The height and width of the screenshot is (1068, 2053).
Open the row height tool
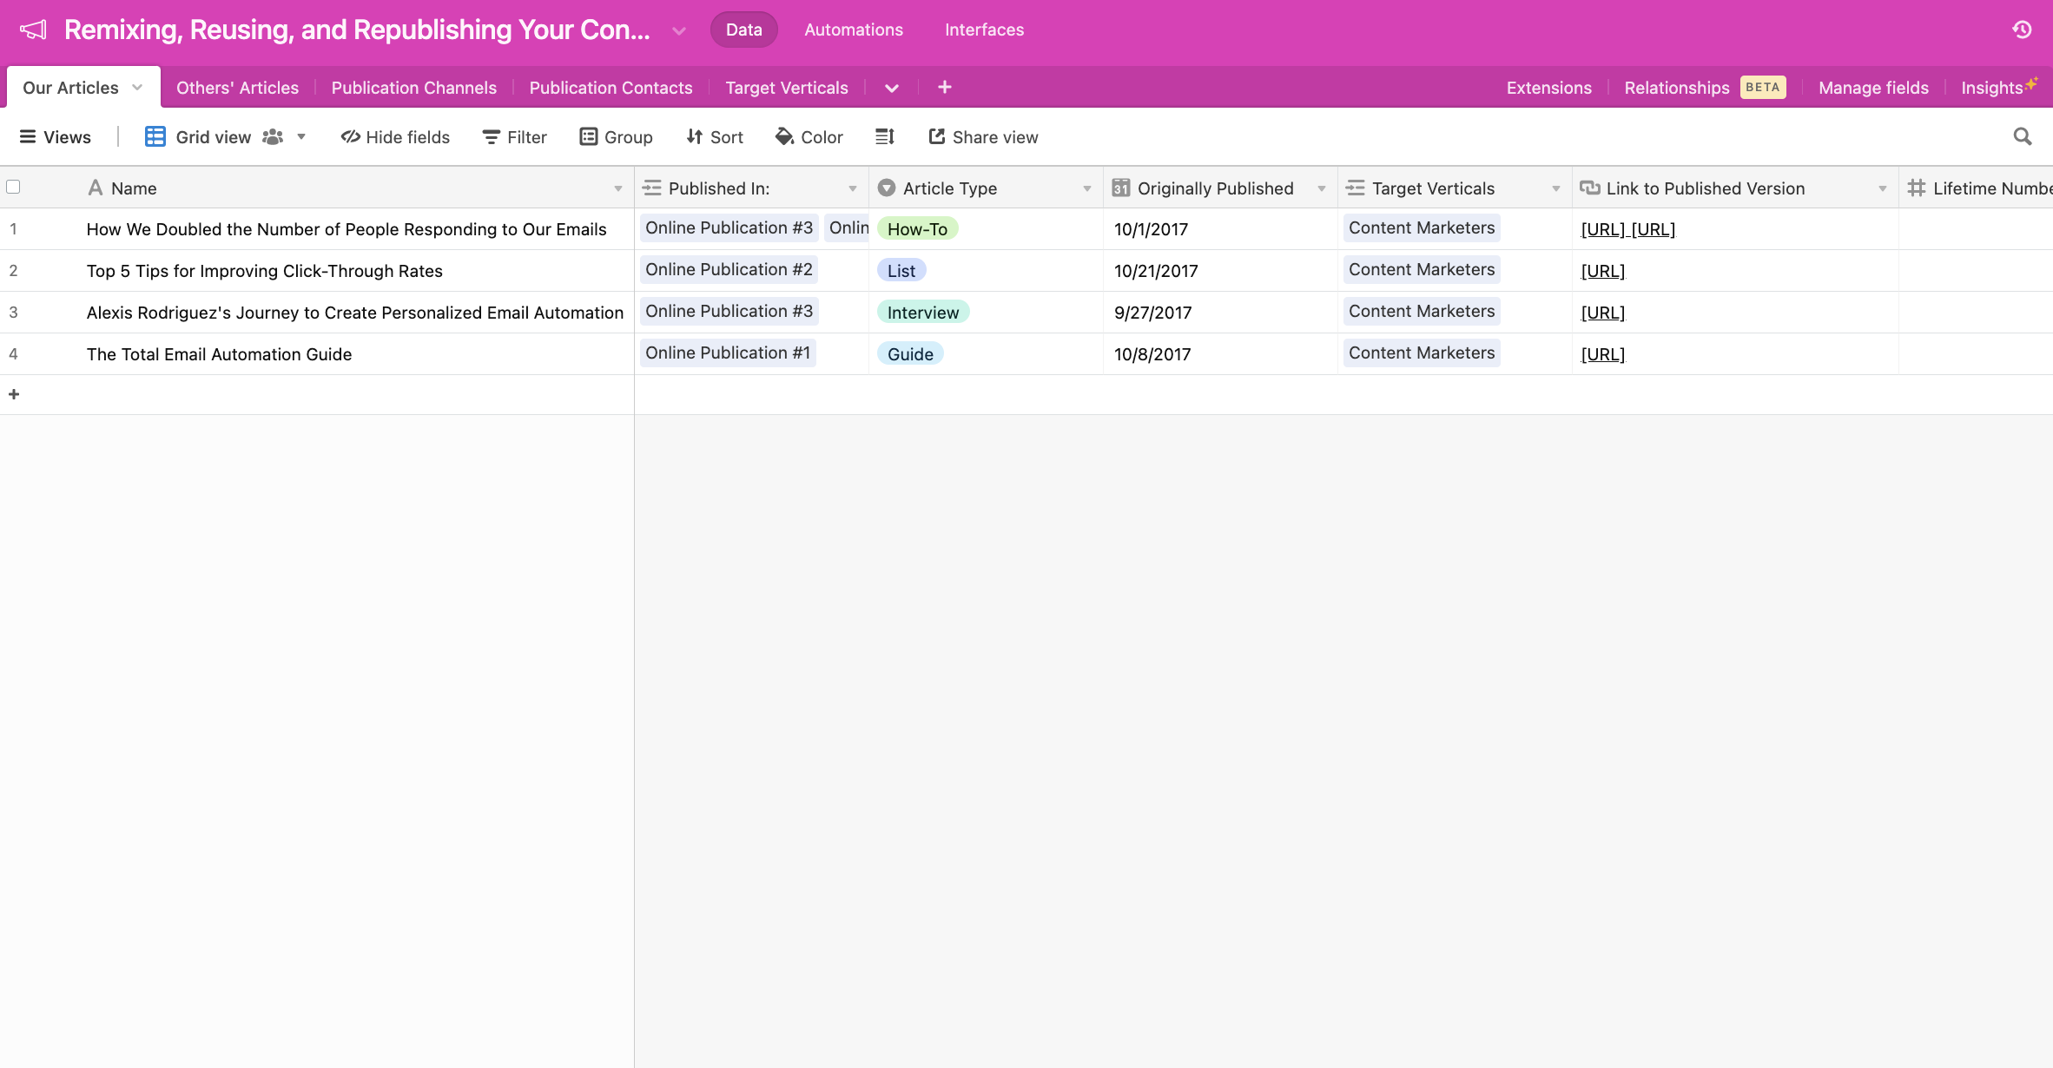click(884, 136)
